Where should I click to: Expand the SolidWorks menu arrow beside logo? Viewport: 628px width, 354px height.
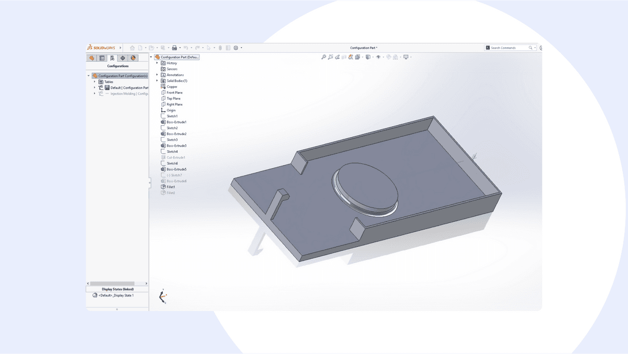120,48
